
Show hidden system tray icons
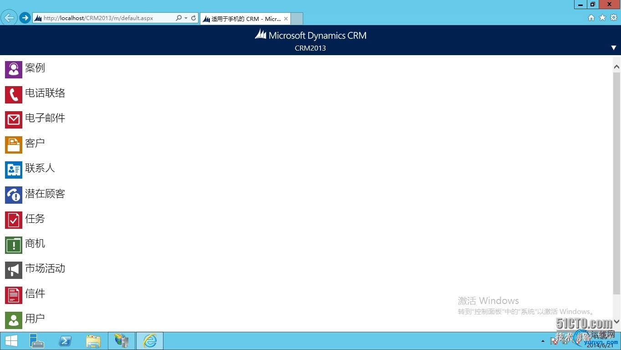click(543, 341)
